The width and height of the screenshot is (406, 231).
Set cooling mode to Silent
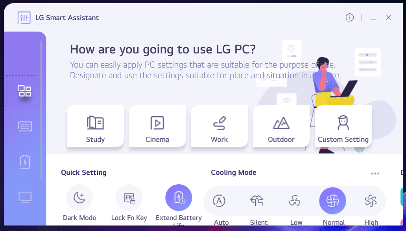pyautogui.click(x=257, y=201)
